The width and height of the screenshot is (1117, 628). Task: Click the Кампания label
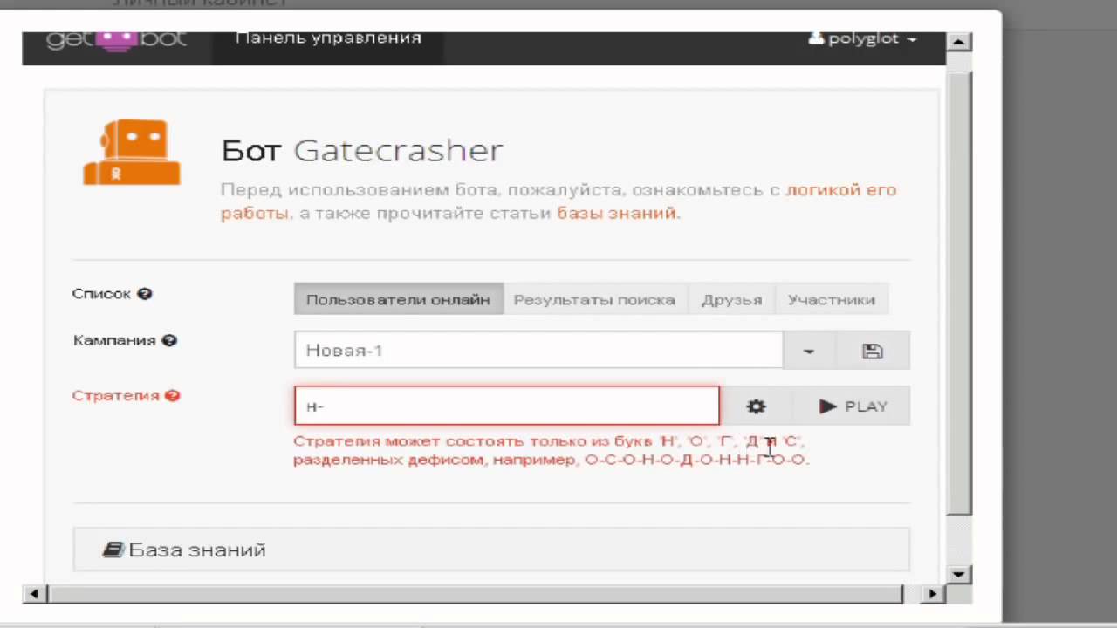114,340
